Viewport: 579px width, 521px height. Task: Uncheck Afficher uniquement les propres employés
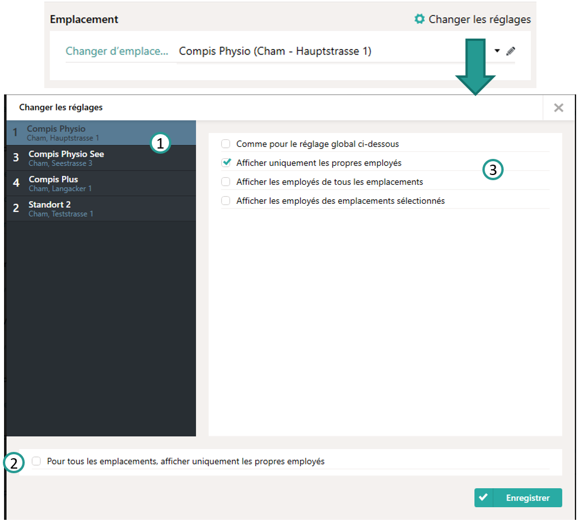click(x=226, y=163)
